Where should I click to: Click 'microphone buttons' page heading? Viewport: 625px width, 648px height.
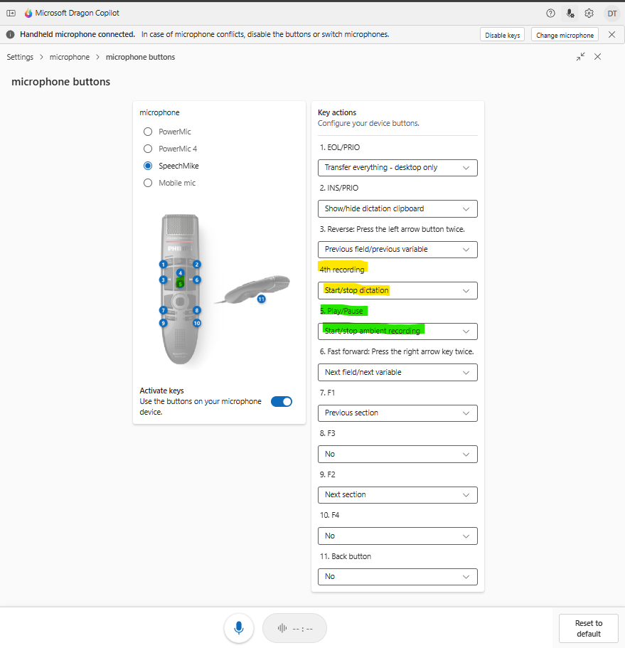tap(60, 82)
